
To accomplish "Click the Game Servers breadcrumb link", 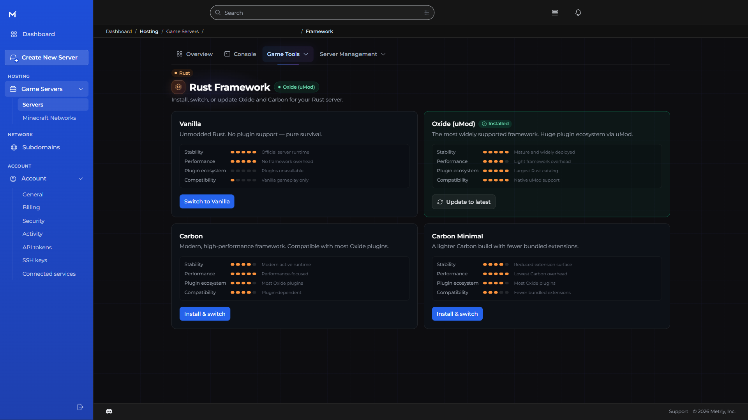I will click(182, 31).
